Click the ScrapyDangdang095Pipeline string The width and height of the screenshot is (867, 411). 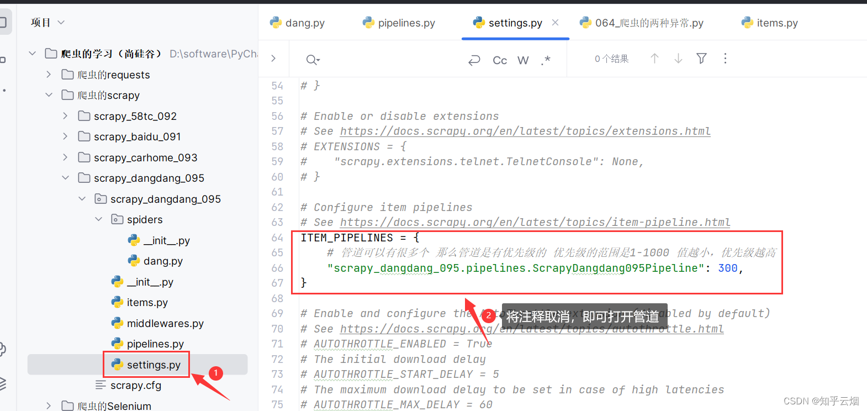click(x=516, y=268)
